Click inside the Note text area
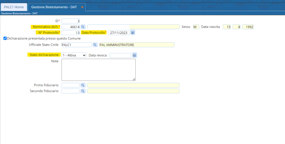Viewport: 285px width, 144px height. point(98,69)
